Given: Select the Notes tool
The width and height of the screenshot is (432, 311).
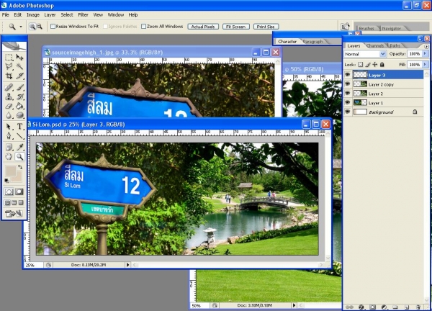Looking at the screenshot, I should pyautogui.click(x=9, y=147).
